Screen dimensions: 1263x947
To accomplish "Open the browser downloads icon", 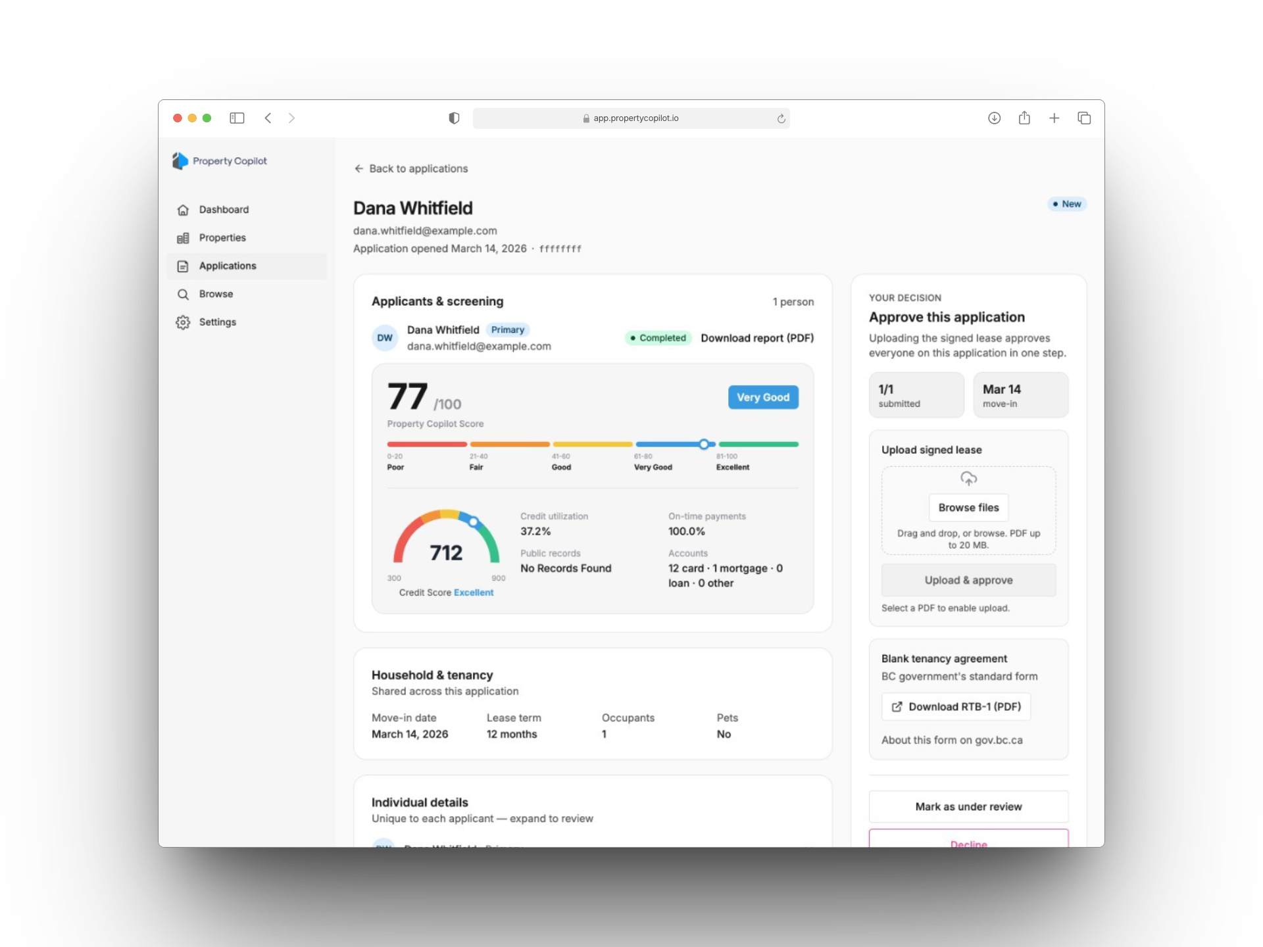I will coord(994,118).
